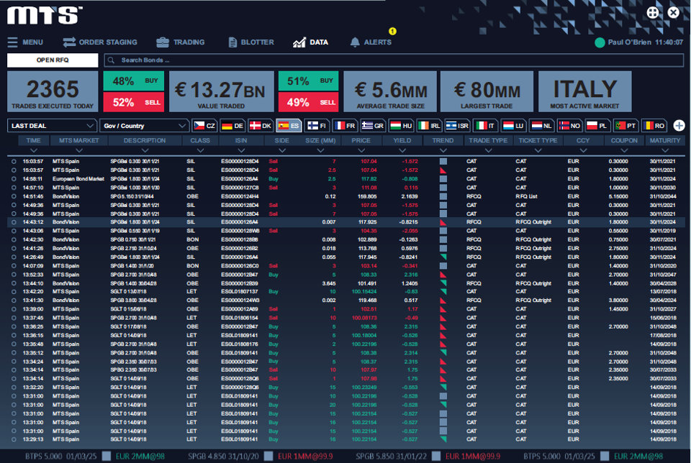The image size is (691, 463).
Task: Click the Alerts bell icon
Action: (355, 42)
